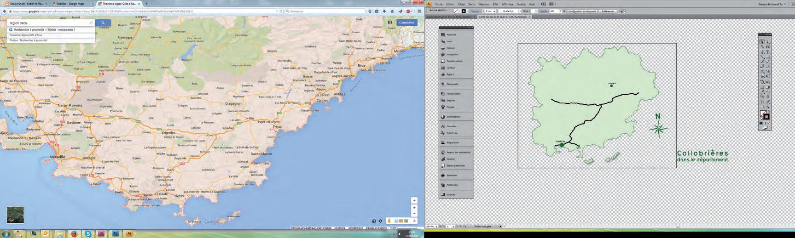This screenshot has height=238, width=795.
Task: Switch to the Sinzelles Google Maps tab
Action: tap(71, 4)
